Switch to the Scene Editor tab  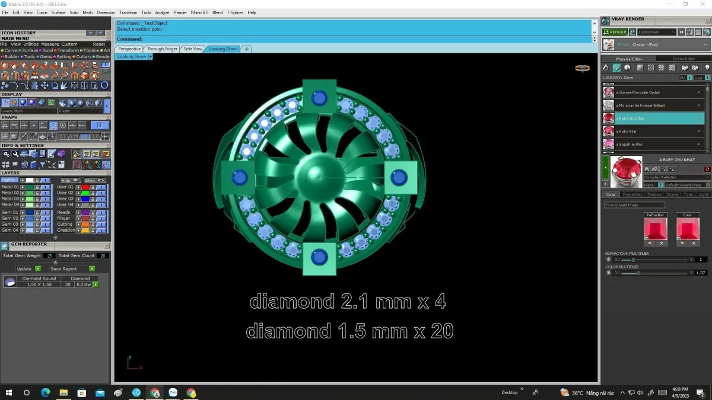click(684, 59)
